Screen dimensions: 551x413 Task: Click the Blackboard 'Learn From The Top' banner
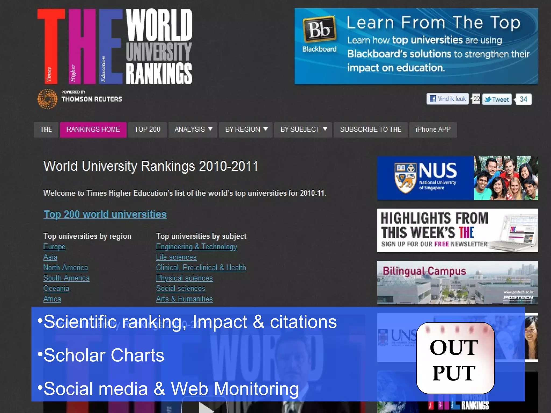pyautogui.click(x=416, y=46)
